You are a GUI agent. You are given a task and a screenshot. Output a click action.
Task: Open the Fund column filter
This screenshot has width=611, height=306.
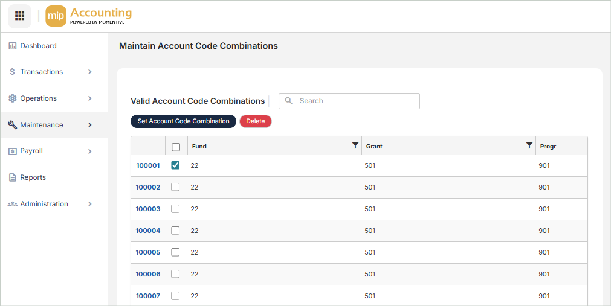tap(355, 145)
